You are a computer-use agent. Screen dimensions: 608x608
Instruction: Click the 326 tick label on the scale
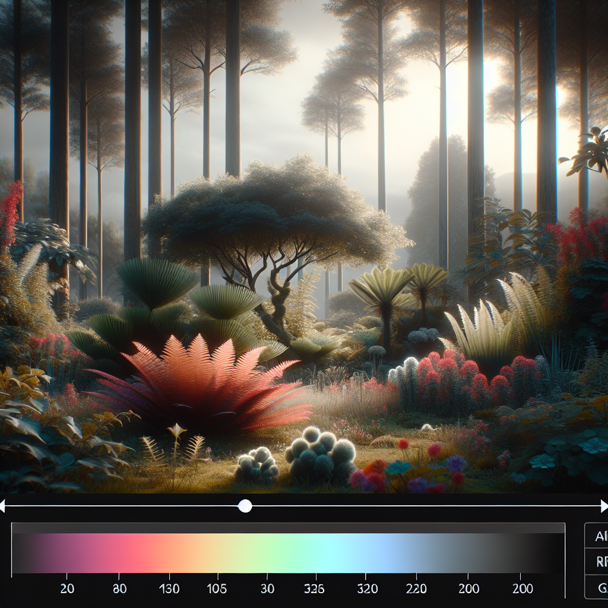(x=314, y=588)
